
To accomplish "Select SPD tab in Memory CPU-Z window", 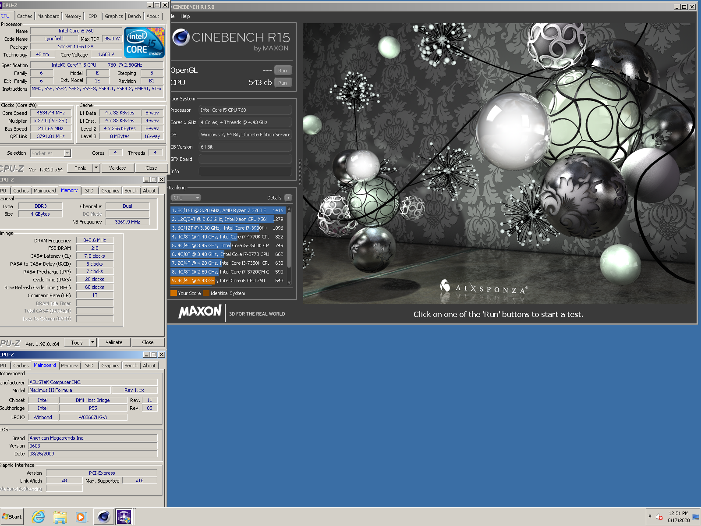I will coord(89,191).
